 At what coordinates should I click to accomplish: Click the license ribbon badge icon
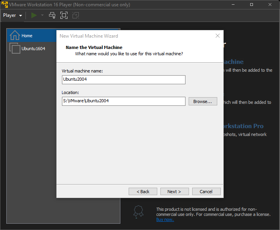point(138,212)
